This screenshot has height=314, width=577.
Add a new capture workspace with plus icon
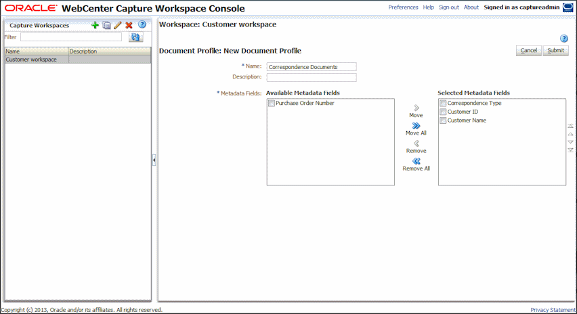(x=95, y=25)
